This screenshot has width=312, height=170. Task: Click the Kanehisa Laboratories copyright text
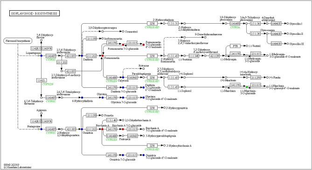pyautogui.click(x=18, y=167)
